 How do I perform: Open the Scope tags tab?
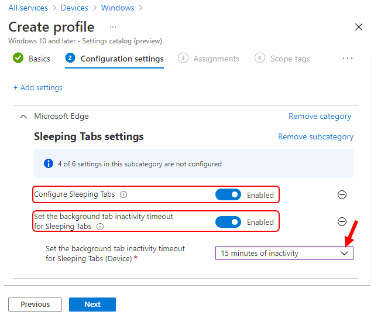point(282,59)
